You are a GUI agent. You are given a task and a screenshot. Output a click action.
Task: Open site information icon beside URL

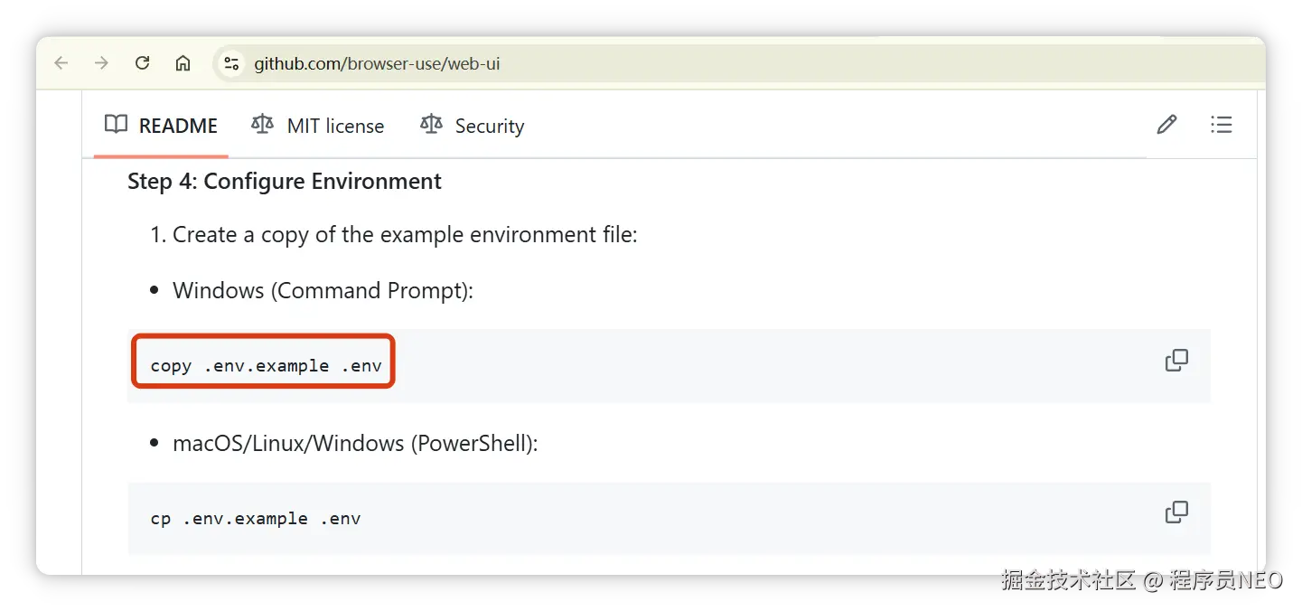(x=231, y=63)
